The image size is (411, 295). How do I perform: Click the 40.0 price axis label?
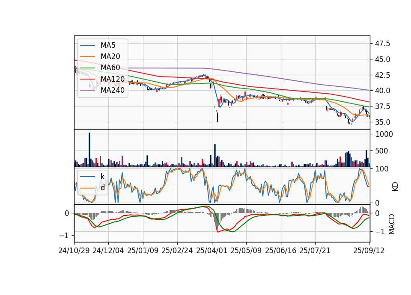click(x=382, y=91)
